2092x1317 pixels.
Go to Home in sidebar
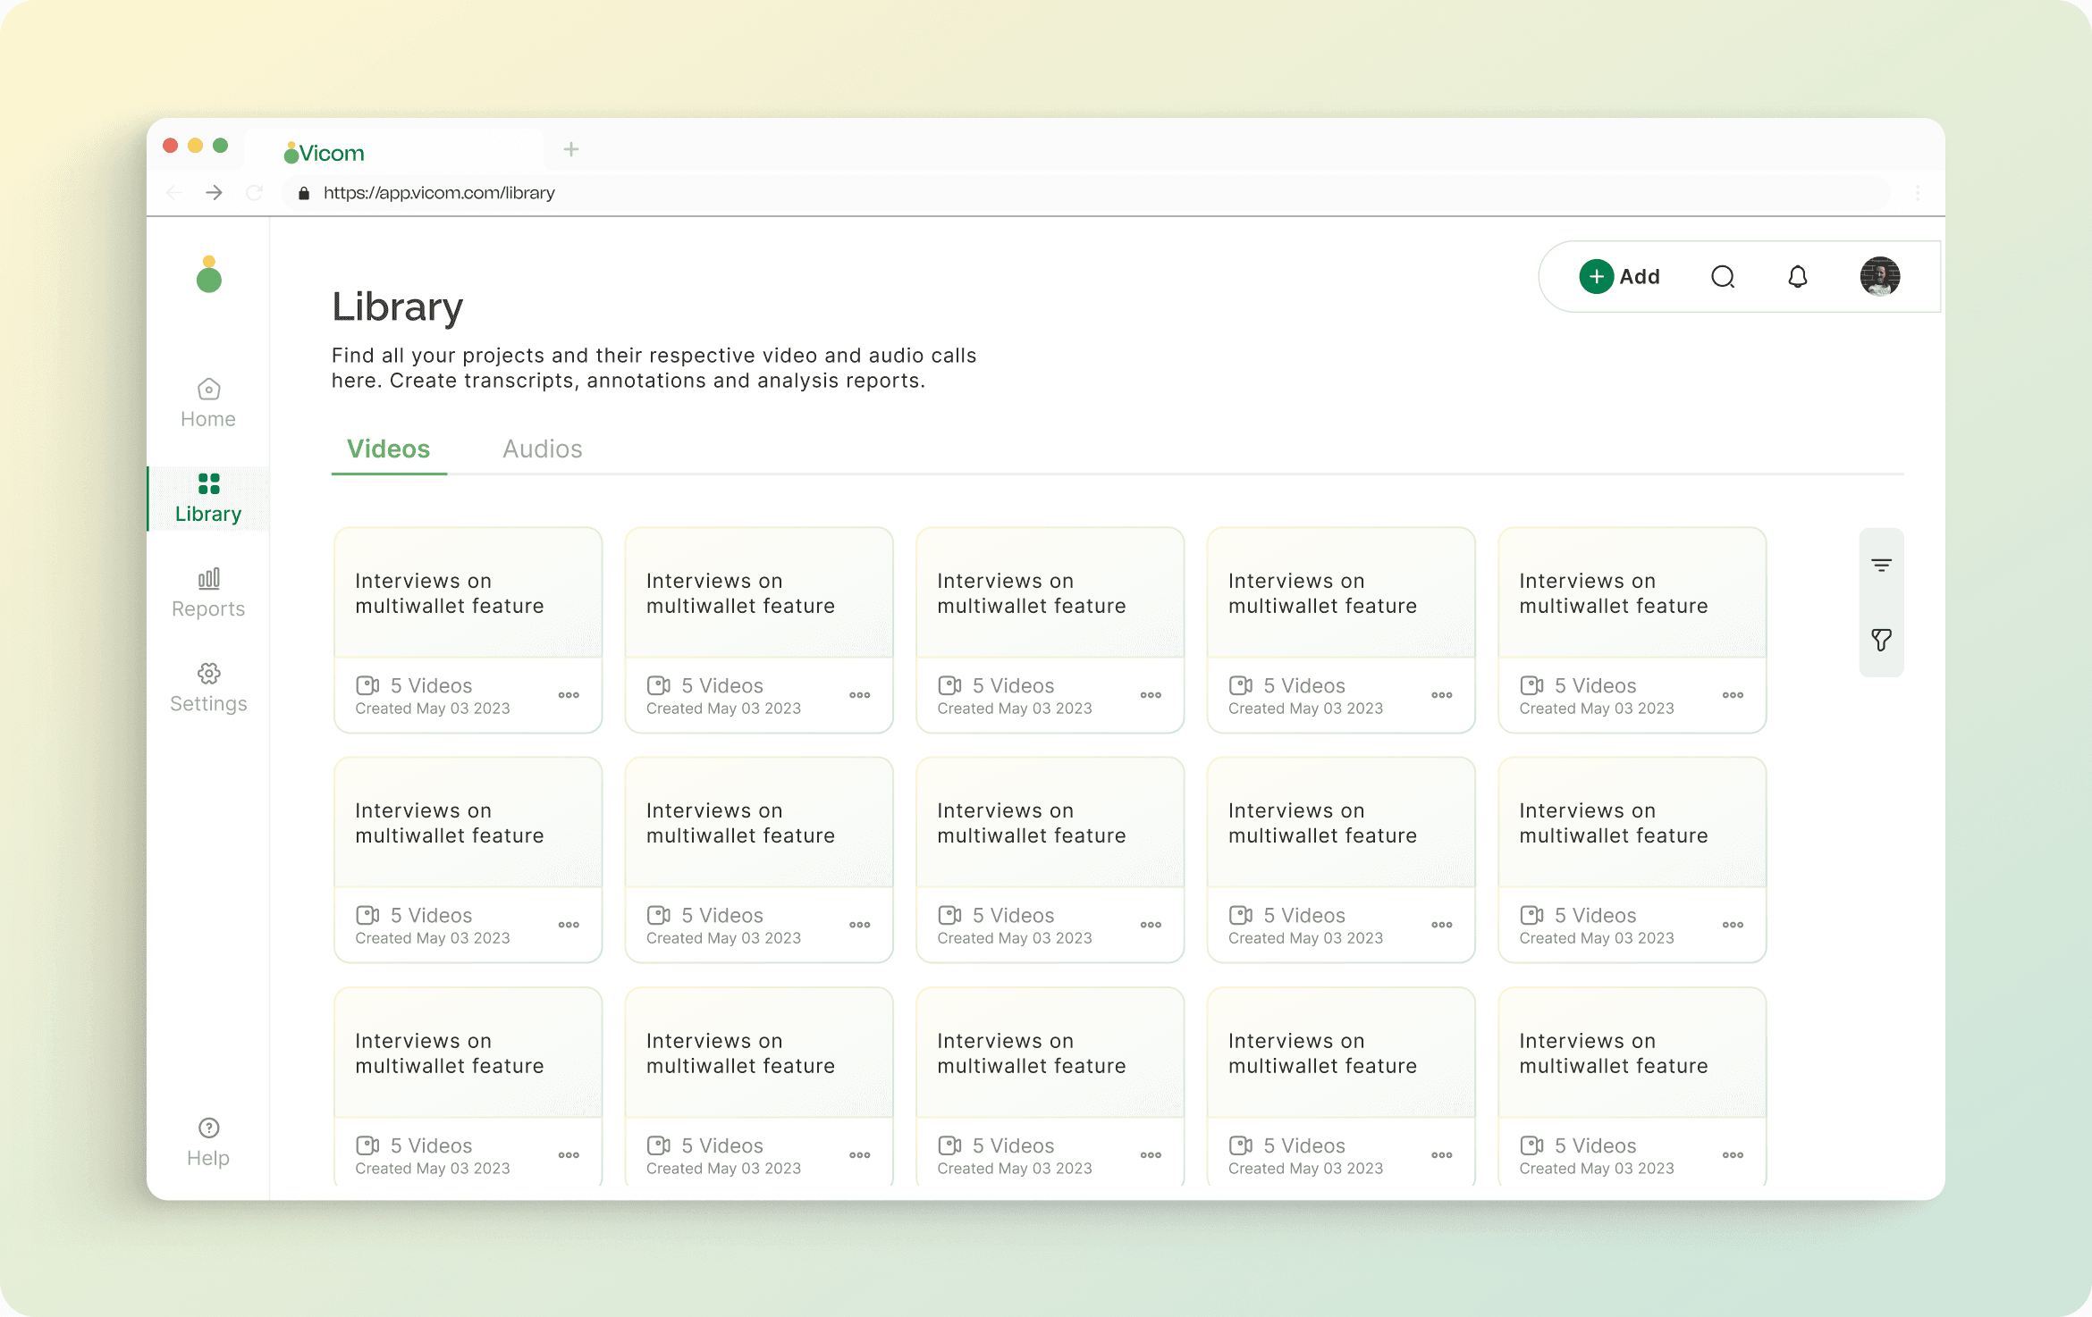208,403
